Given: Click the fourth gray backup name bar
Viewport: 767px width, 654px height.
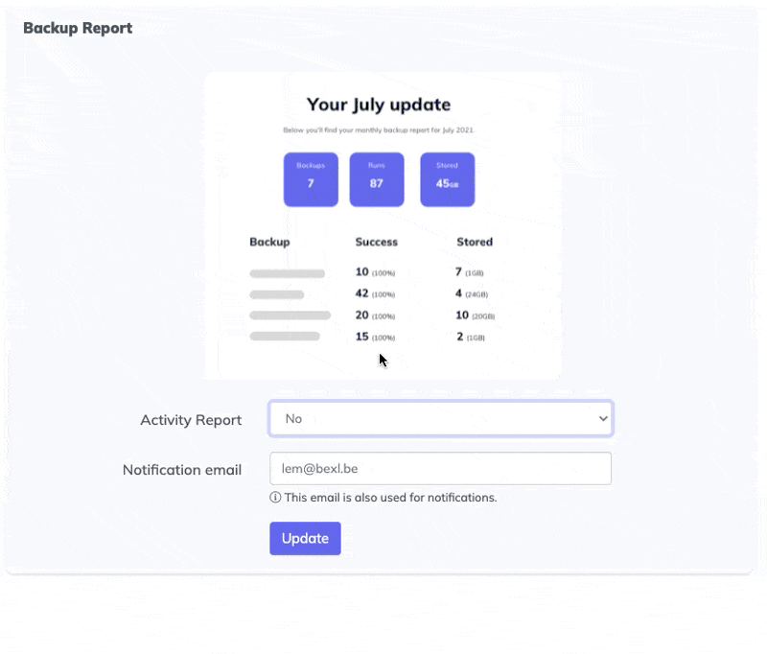Looking at the screenshot, I should [285, 337].
